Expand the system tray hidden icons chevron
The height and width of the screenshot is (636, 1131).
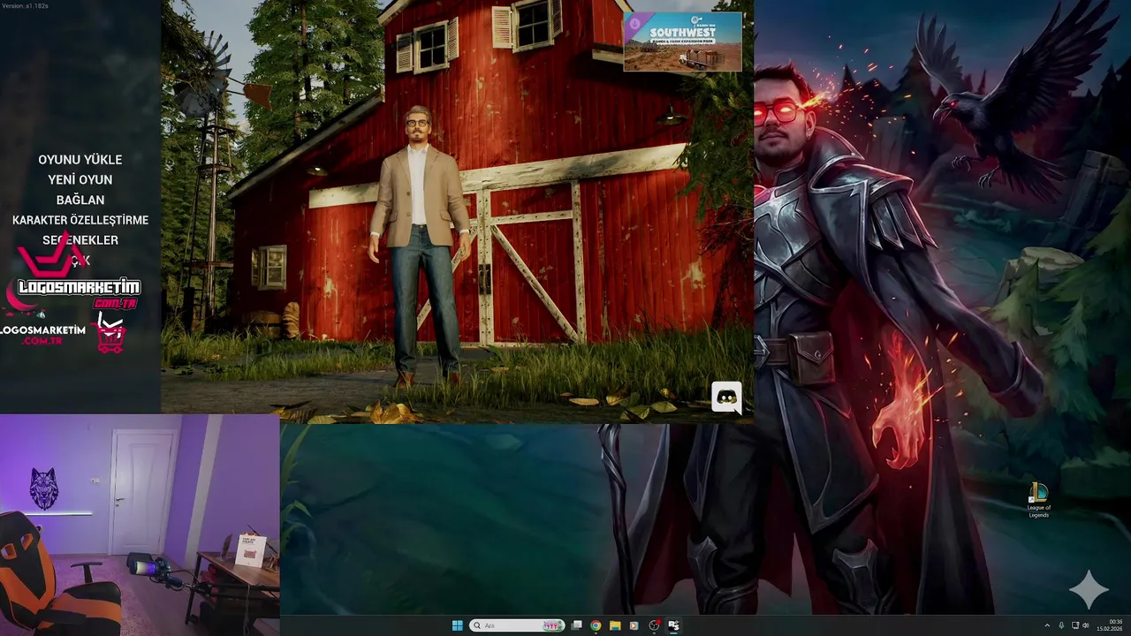pyautogui.click(x=1047, y=625)
